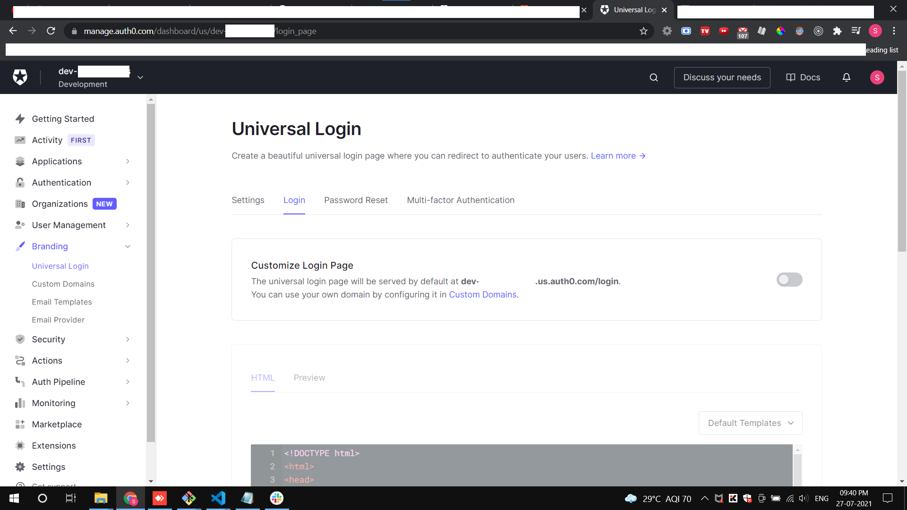Click the Monitoring bar chart icon

click(x=20, y=403)
